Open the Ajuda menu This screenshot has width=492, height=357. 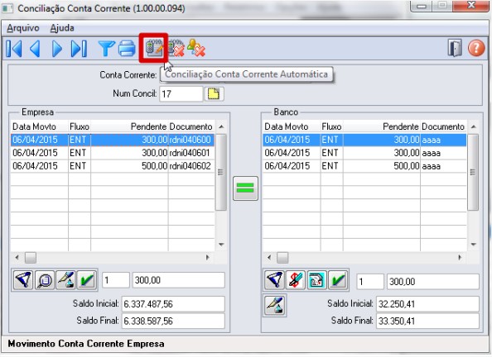tap(62, 28)
